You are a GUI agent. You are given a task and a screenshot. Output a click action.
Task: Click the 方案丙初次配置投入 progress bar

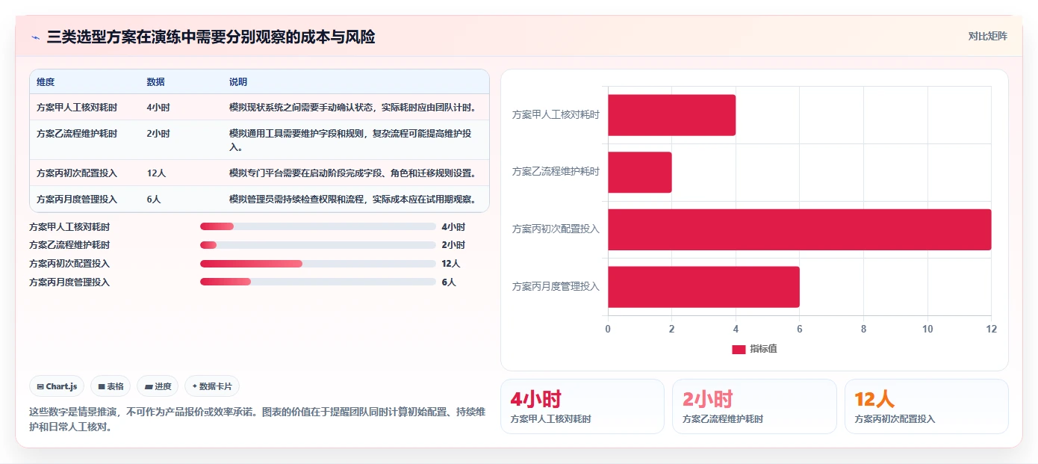(x=318, y=264)
